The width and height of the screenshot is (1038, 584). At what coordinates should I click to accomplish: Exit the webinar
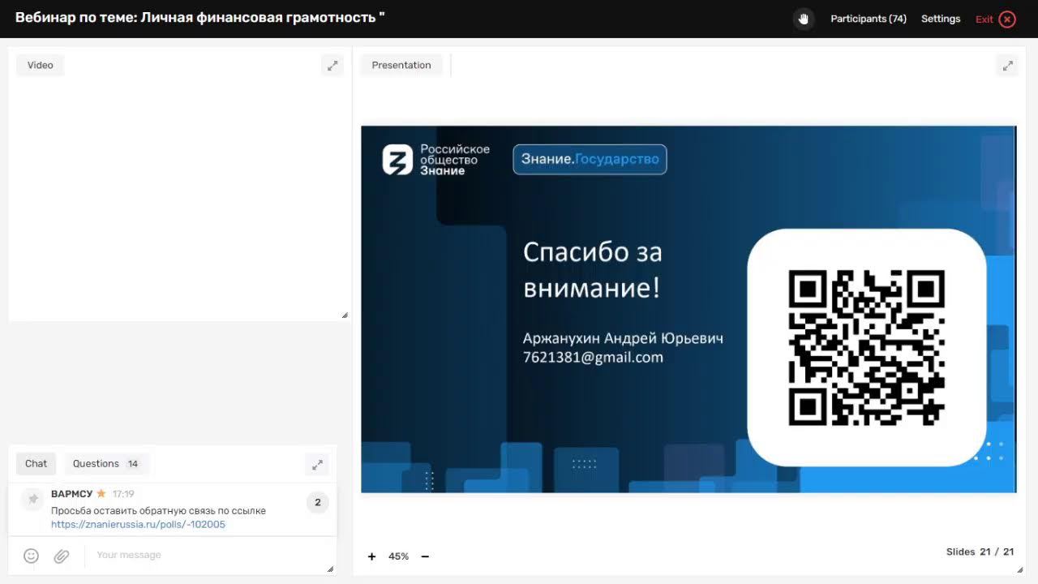(x=995, y=19)
